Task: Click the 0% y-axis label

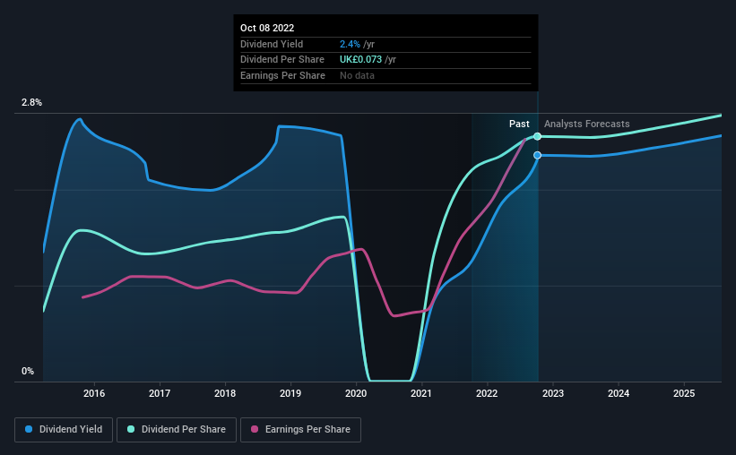Action: pyautogui.click(x=28, y=371)
